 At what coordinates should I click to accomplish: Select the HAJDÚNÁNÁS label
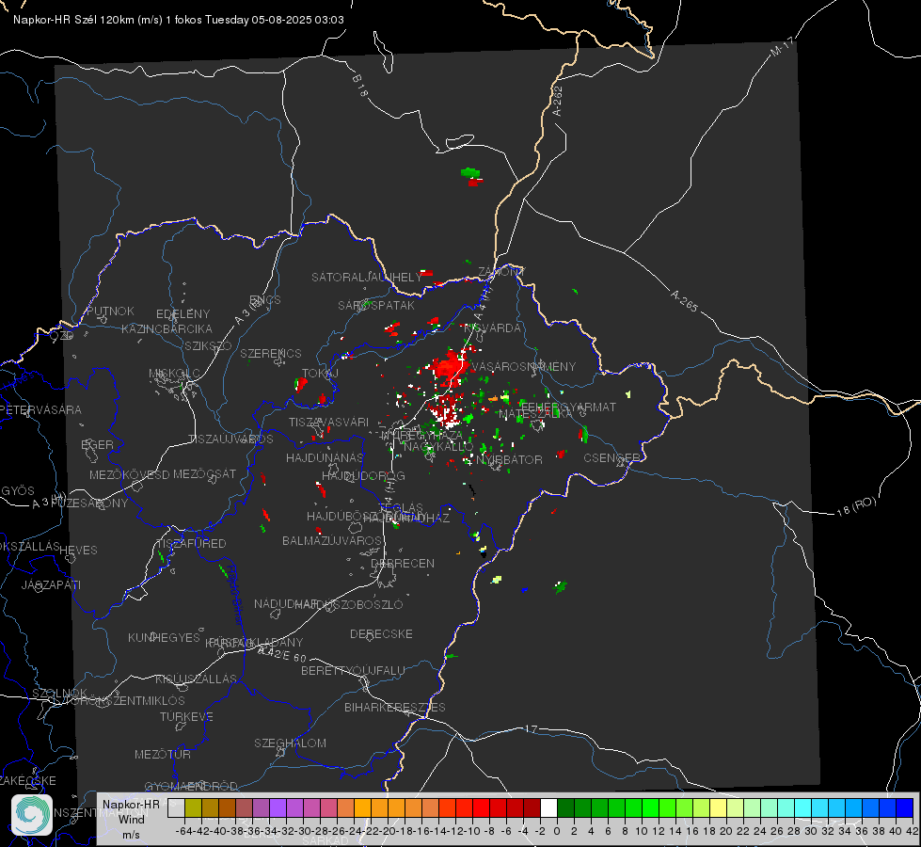tap(325, 457)
